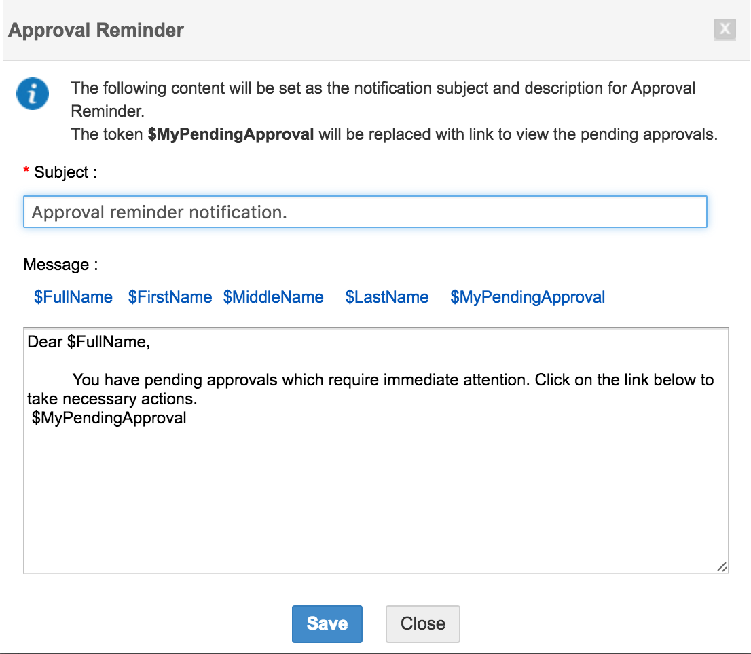Insert the $MiddleName token
751x654 pixels.
273,297
